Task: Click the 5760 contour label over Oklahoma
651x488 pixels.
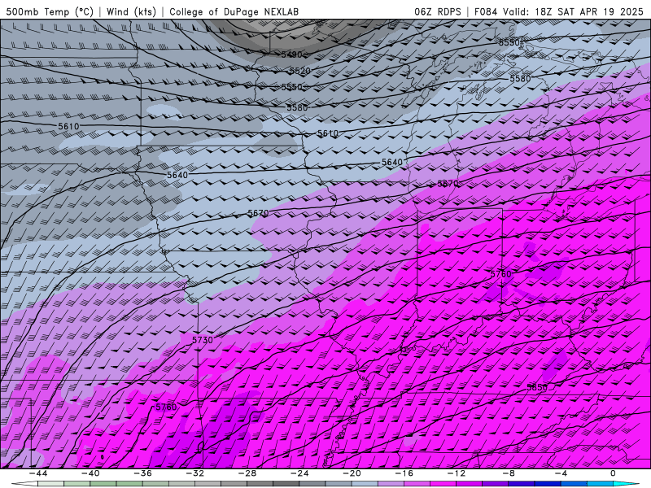Action: [x=166, y=407]
